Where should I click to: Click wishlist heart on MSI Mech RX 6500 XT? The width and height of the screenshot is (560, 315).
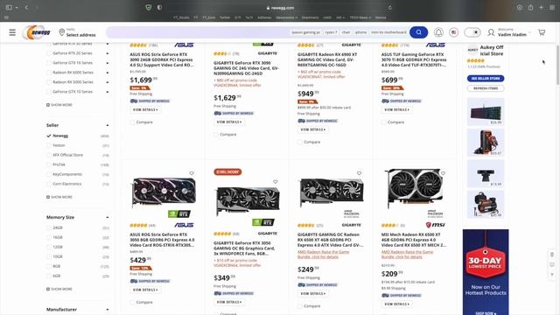(x=443, y=173)
